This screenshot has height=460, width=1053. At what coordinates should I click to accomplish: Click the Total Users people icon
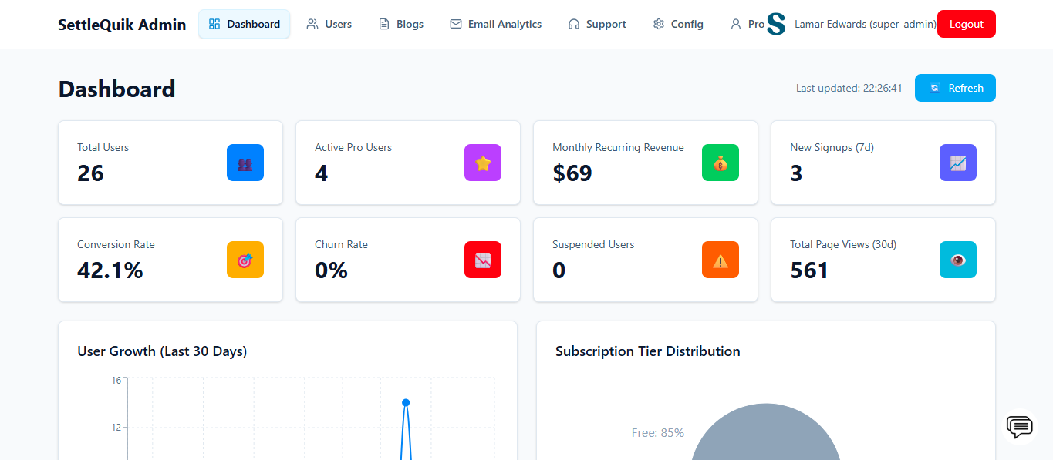(245, 163)
